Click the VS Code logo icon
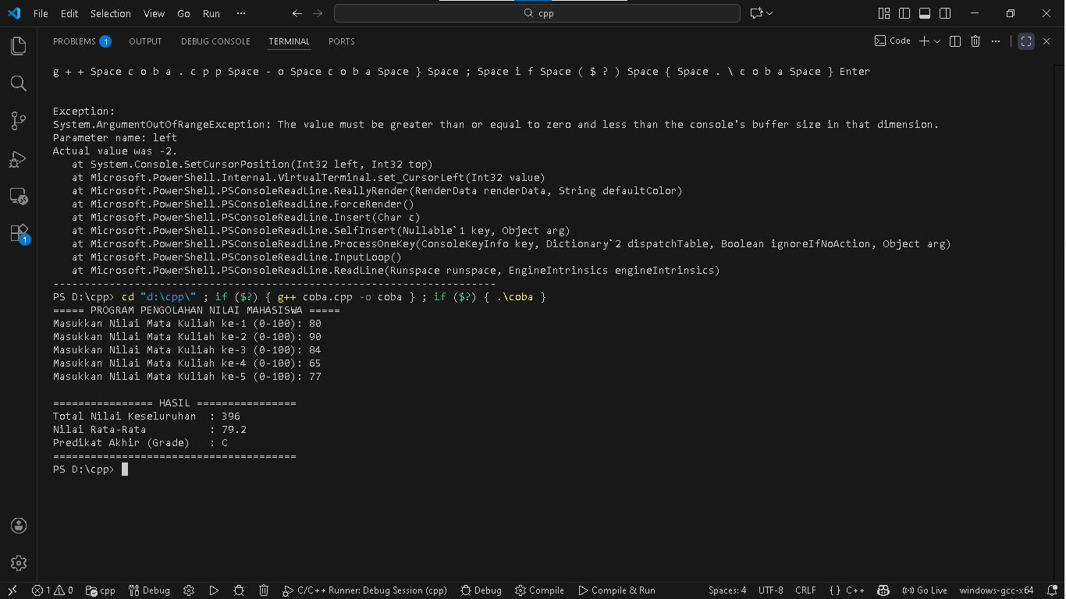Viewport: 1066px width, 599px height. pos(13,13)
